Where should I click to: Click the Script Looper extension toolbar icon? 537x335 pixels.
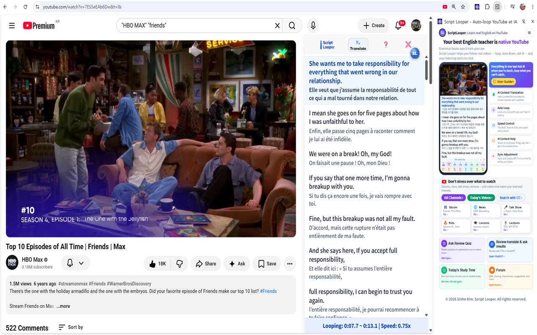pyautogui.click(x=477, y=7)
